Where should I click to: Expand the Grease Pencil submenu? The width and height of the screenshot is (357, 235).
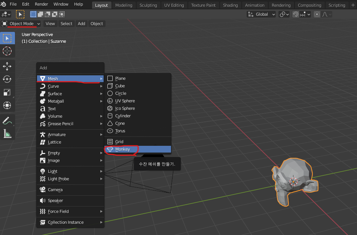[70, 124]
